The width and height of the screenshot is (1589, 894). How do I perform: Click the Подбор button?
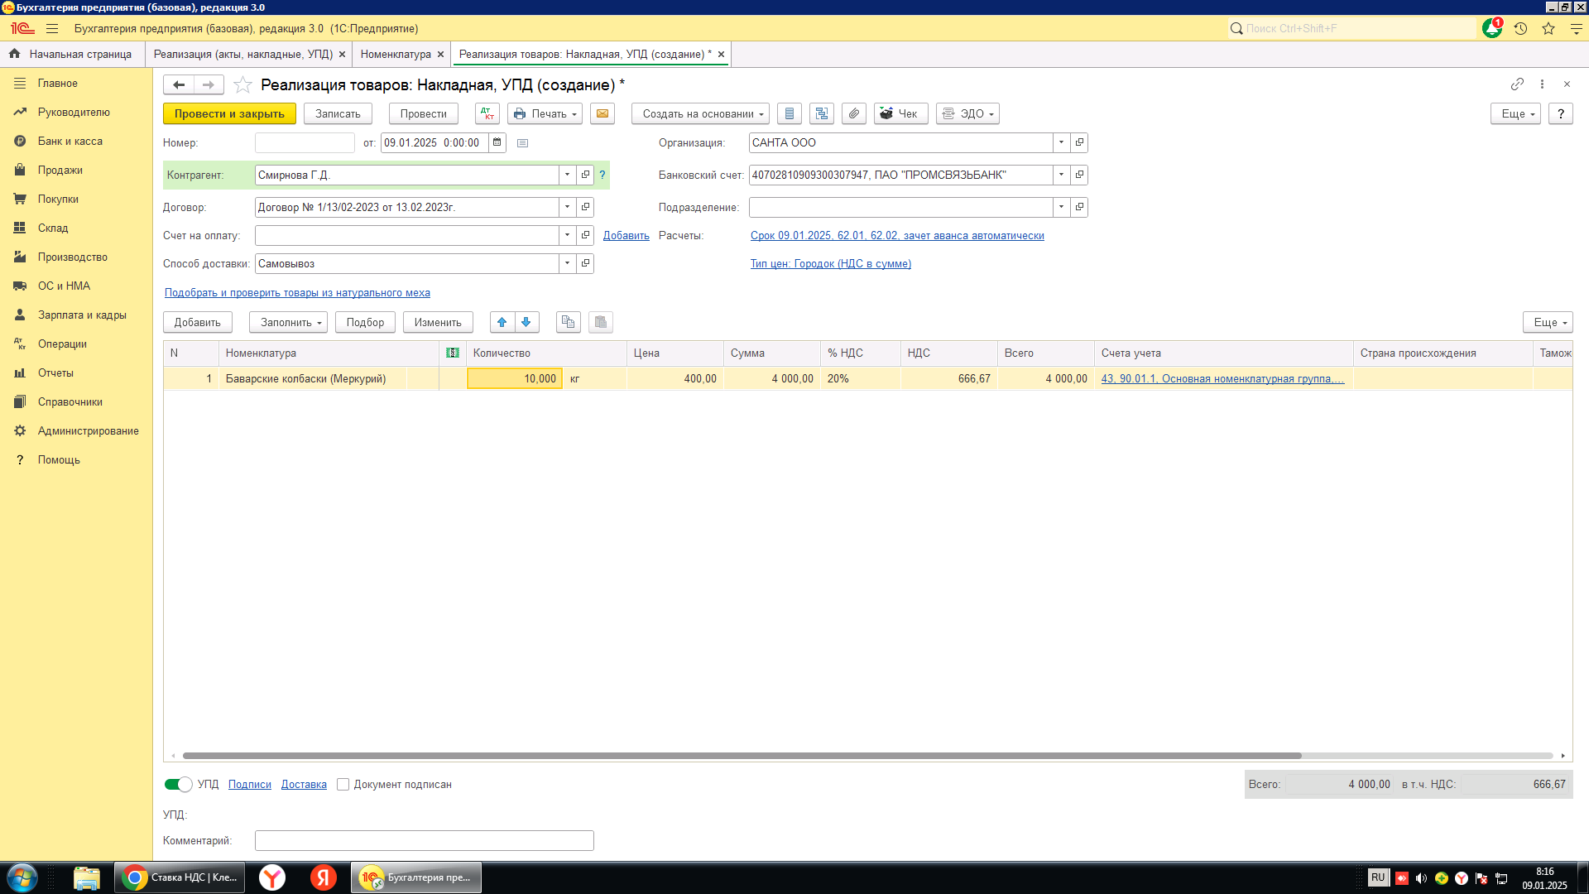click(365, 322)
